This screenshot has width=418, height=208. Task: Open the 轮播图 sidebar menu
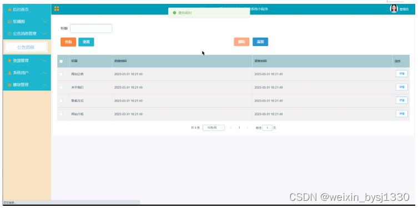click(x=27, y=22)
